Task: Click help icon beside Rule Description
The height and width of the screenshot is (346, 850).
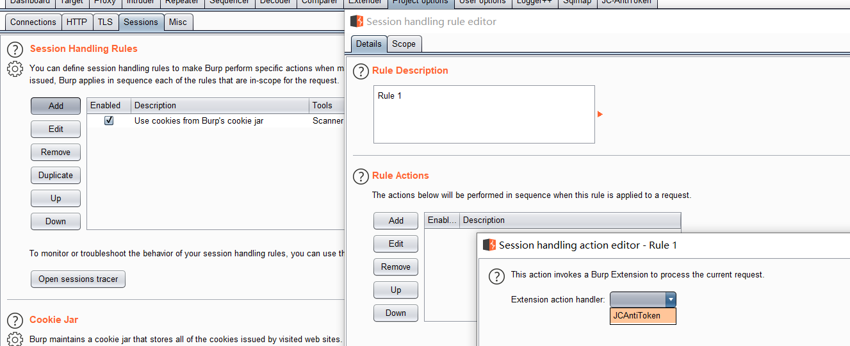Action: [362, 71]
